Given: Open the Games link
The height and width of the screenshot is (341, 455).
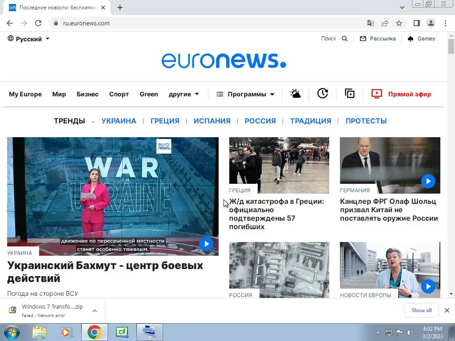Looking at the screenshot, I should (x=421, y=39).
